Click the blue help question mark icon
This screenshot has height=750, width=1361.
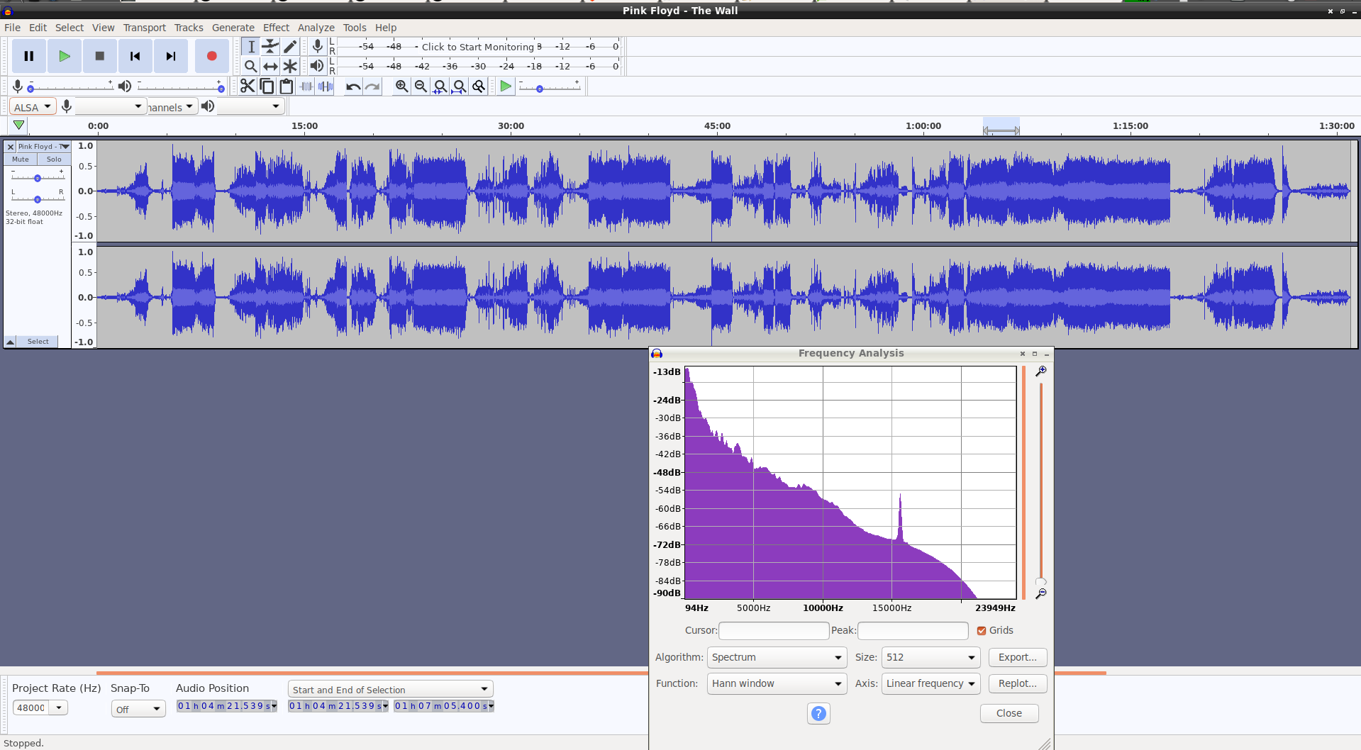pos(818,713)
